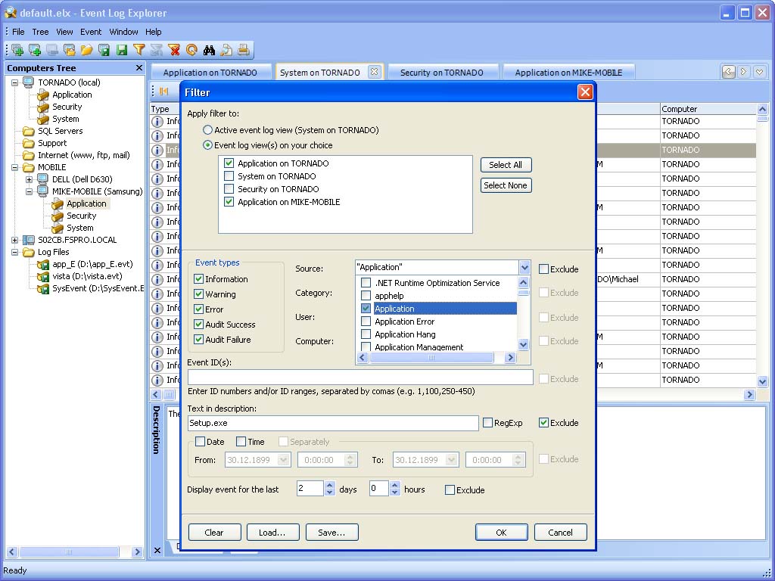
Task: Click the orange funnel Filter toolbar icon
Action: click(x=139, y=50)
